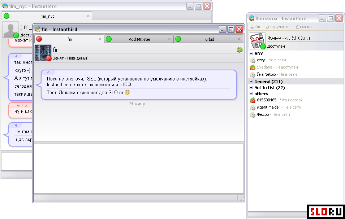
Task: Click the status icon next to Фёдор
Action: (x=253, y=115)
